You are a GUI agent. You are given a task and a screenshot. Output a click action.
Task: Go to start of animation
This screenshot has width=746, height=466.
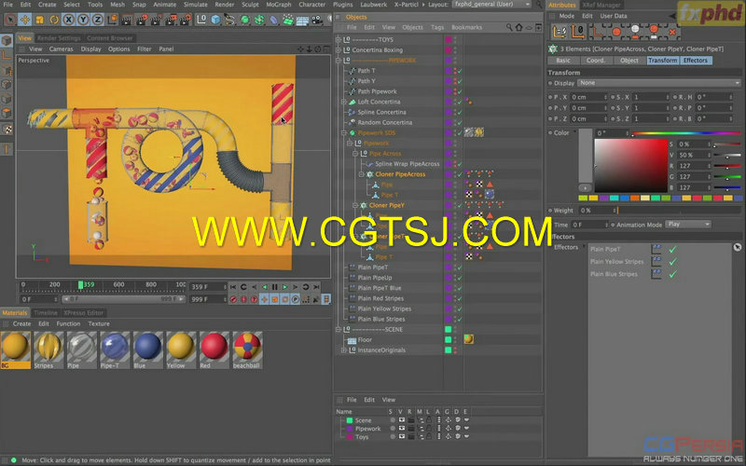(x=232, y=287)
